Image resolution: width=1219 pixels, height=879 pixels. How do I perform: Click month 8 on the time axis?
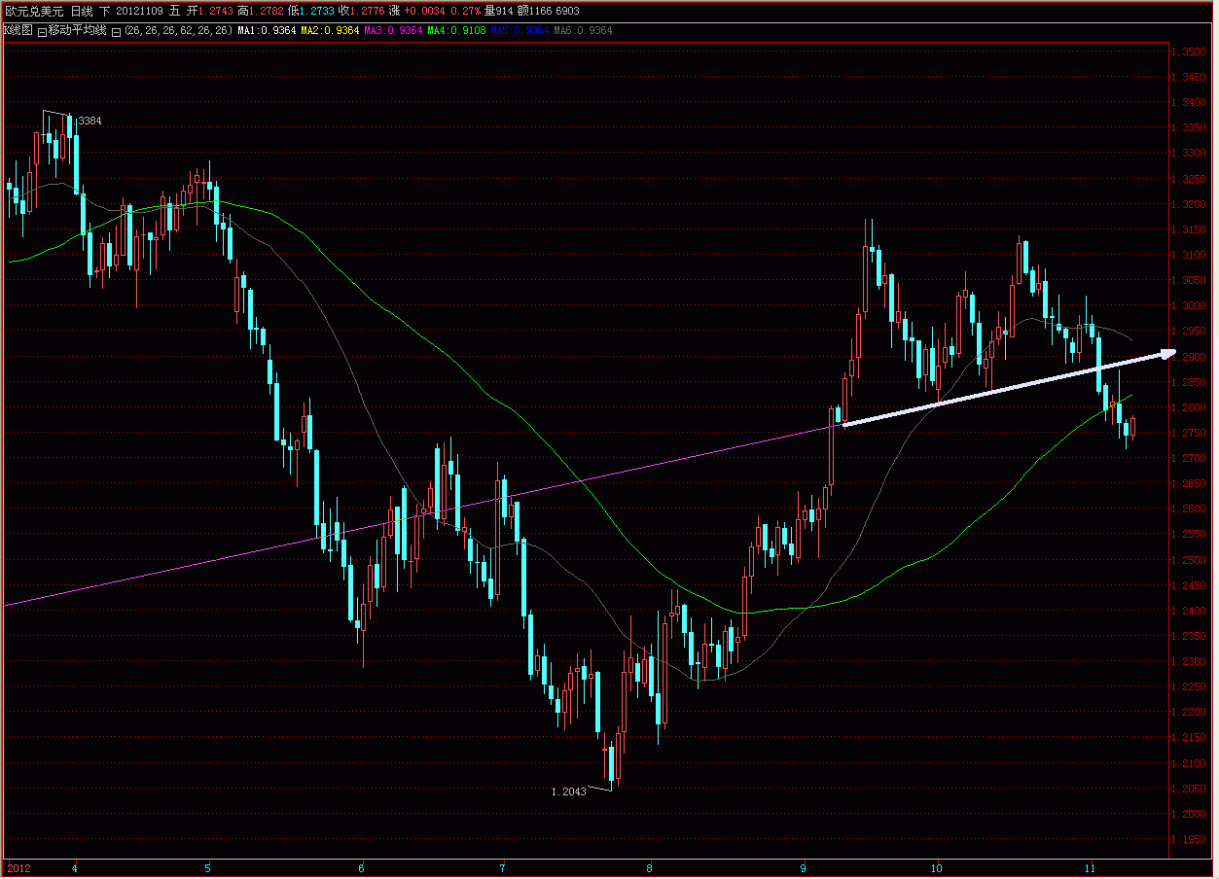[x=649, y=867]
